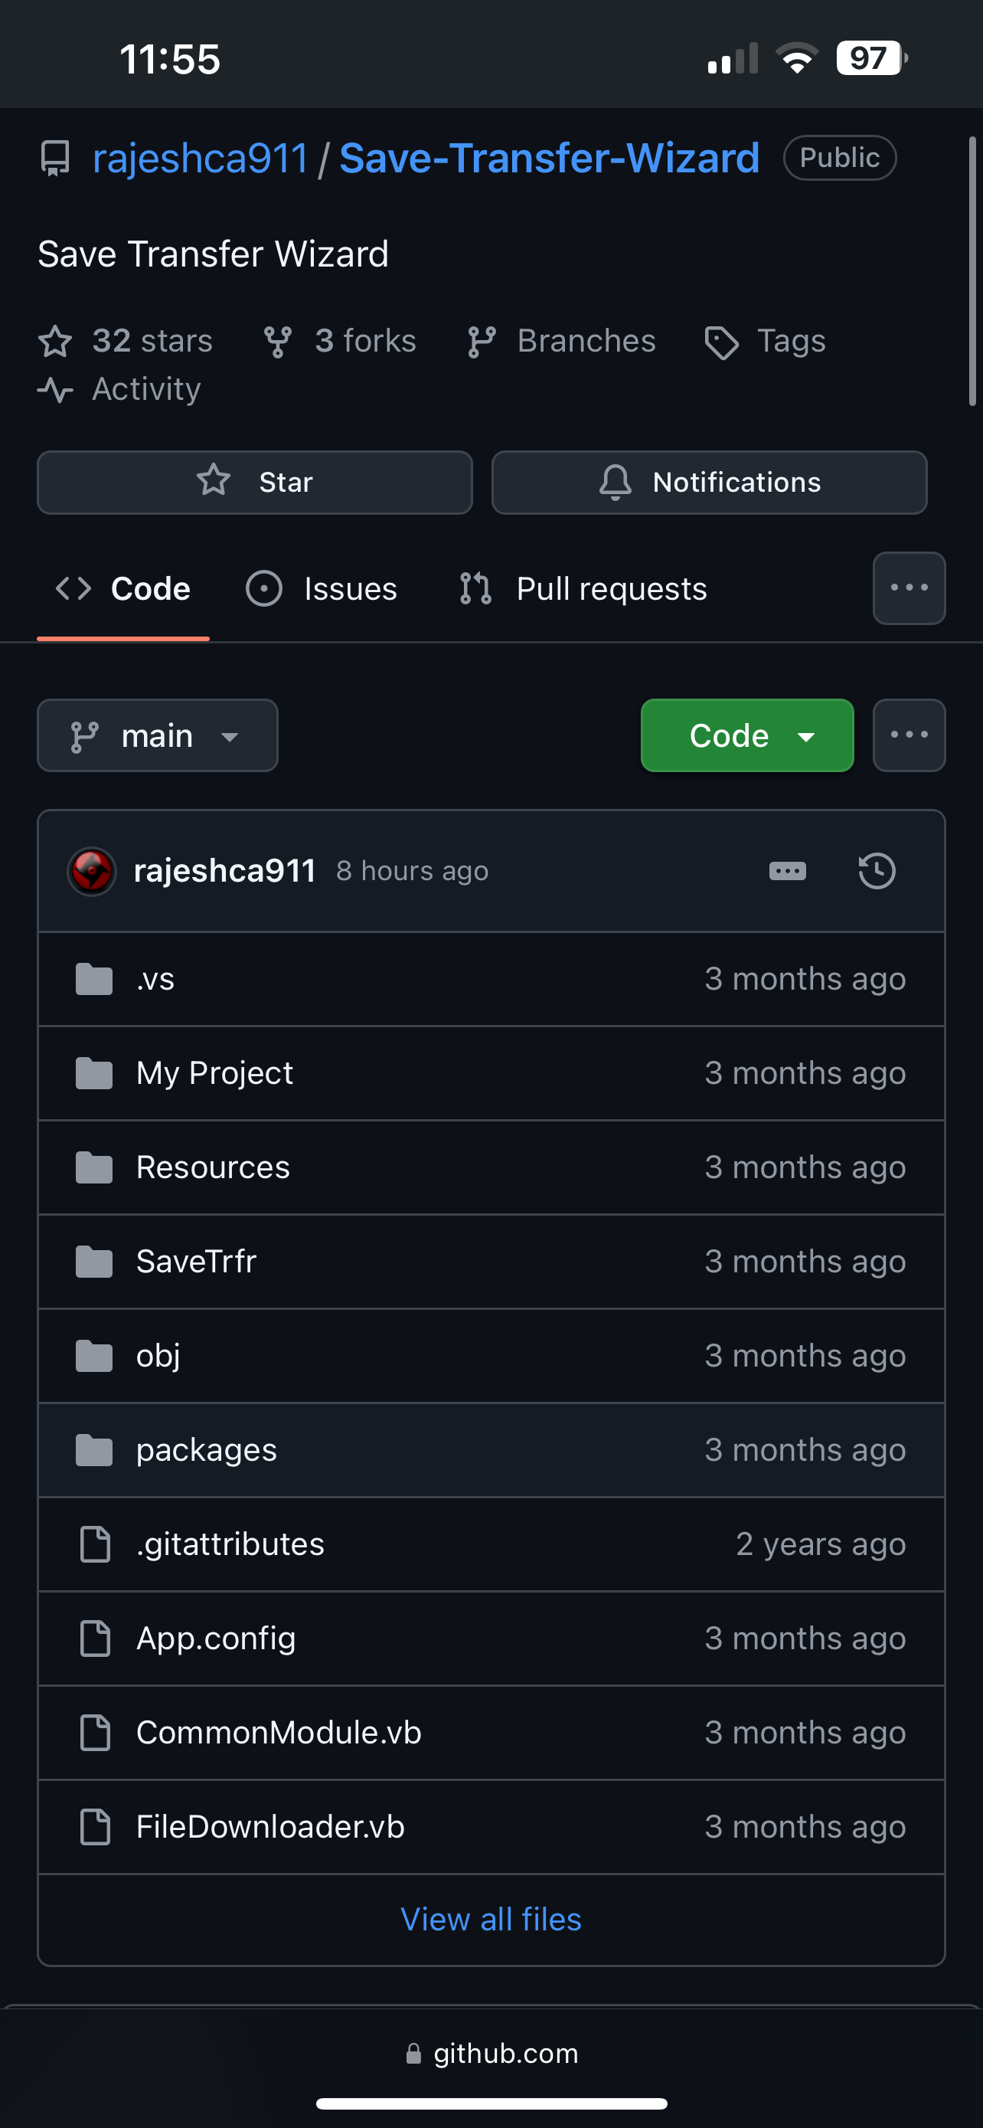
Task: Tap the Save Transfer Wizard description text
Action: (x=213, y=254)
